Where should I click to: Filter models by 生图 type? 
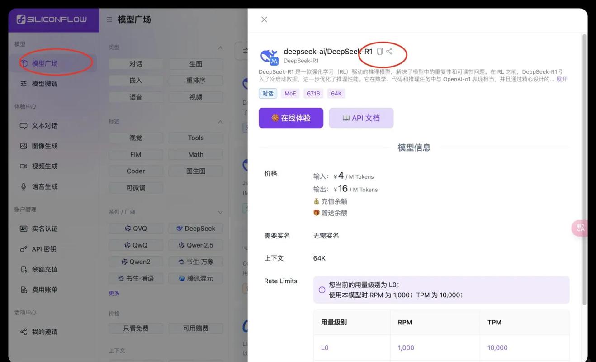pyautogui.click(x=196, y=64)
